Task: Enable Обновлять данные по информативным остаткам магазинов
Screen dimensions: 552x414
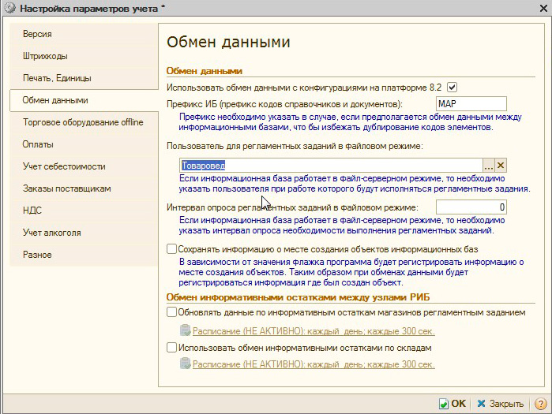Action: click(x=172, y=312)
